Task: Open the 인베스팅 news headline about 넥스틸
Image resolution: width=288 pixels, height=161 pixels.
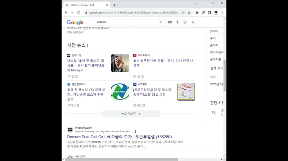Action: (x=86, y=65)
